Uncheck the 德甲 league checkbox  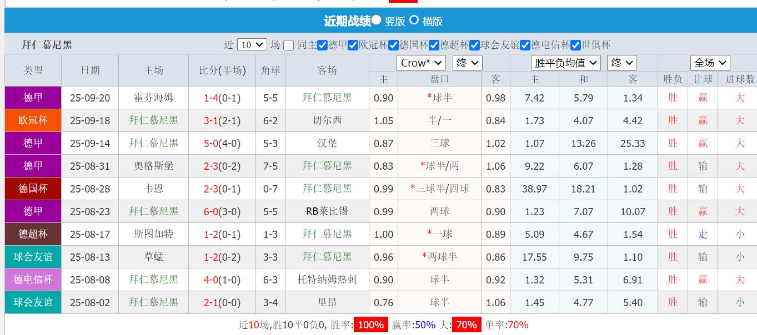[x=322, y=44]
